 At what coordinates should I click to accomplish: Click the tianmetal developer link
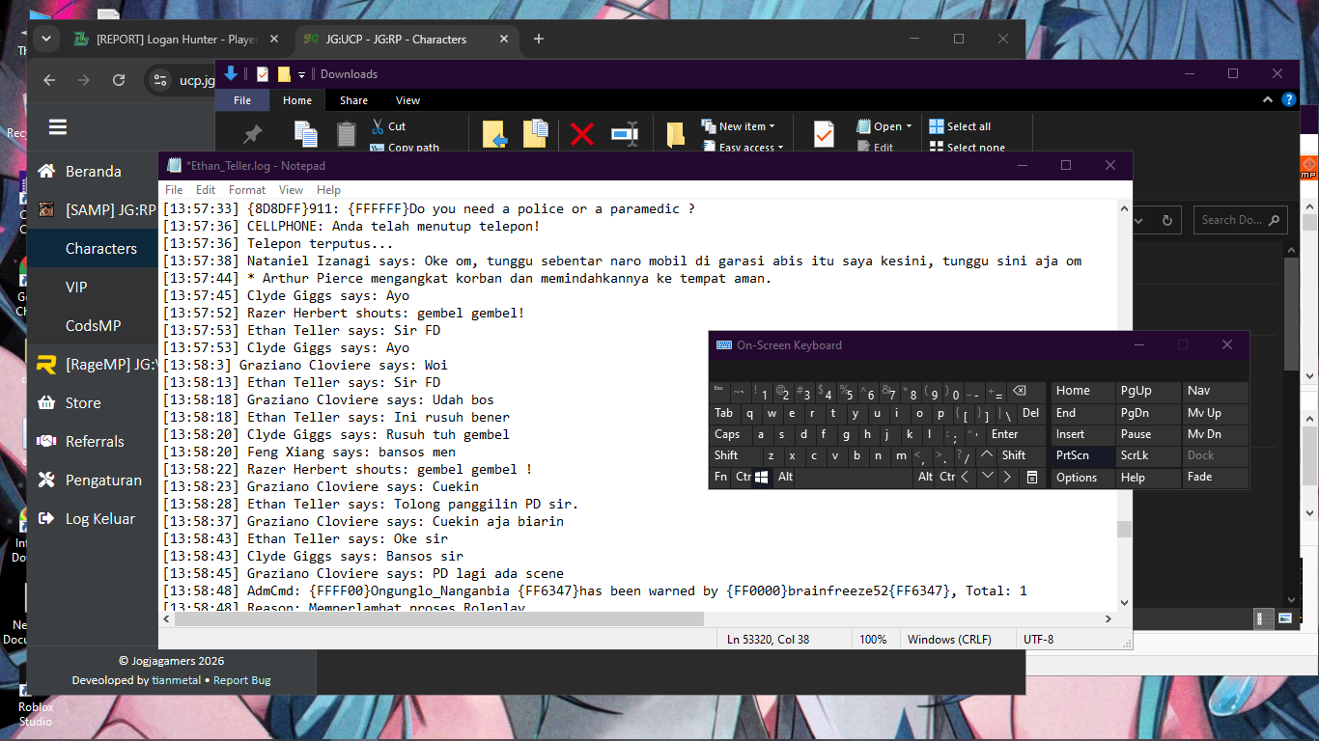177,680
